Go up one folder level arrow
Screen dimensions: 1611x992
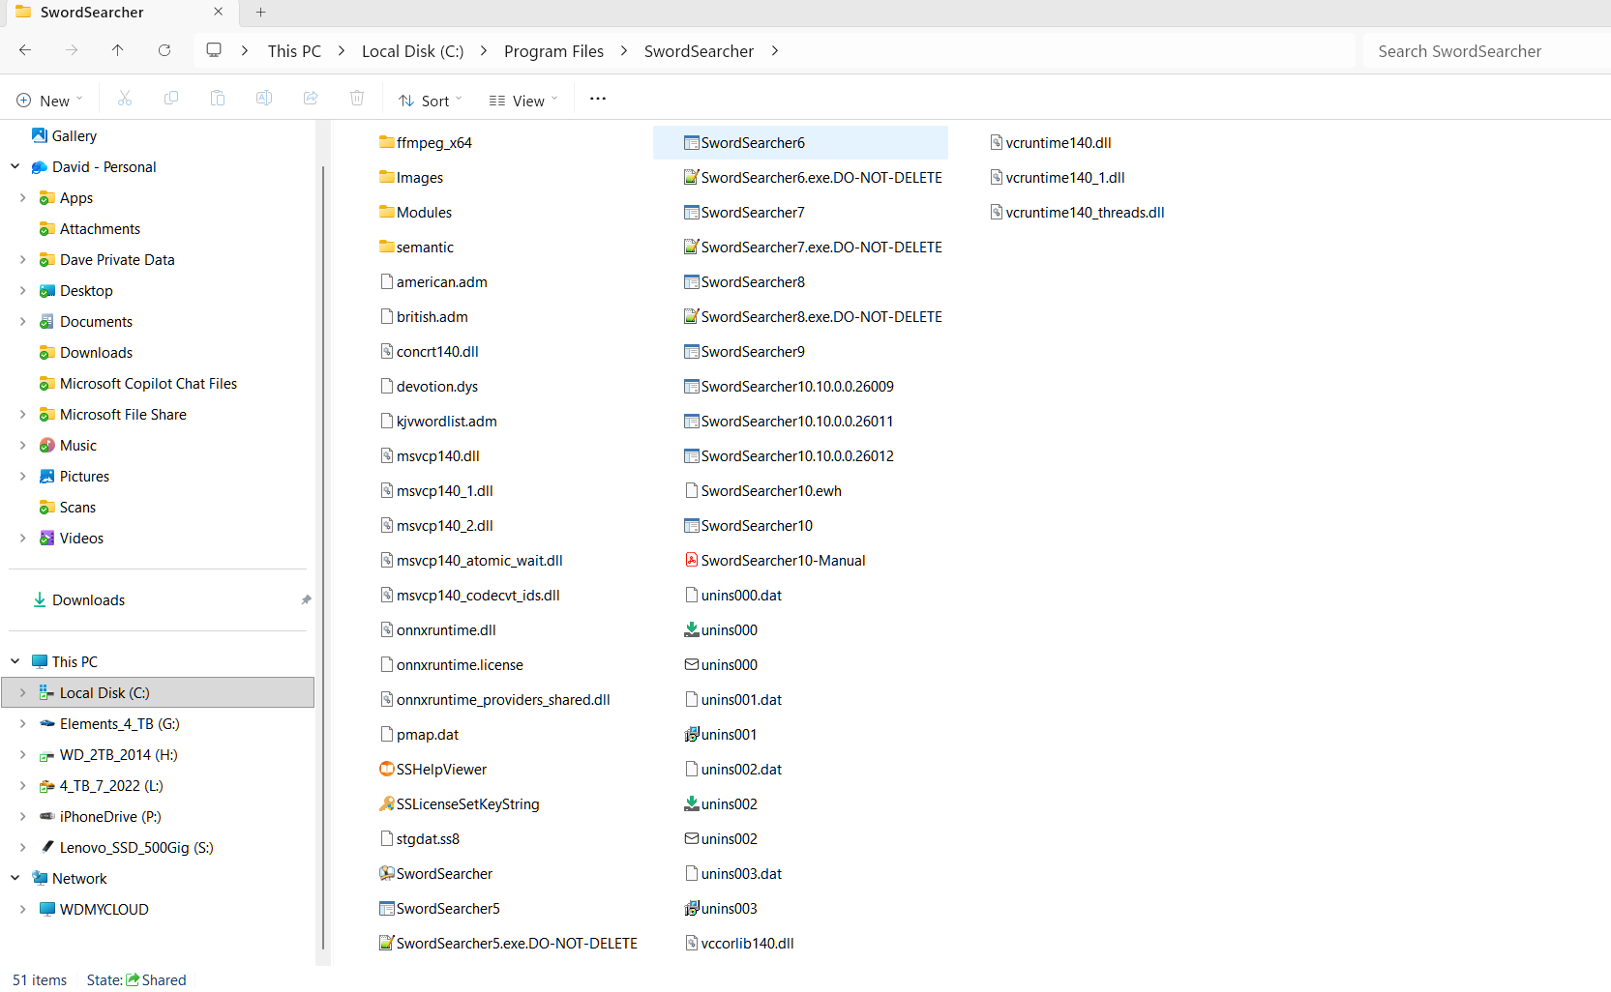[117, 50]
